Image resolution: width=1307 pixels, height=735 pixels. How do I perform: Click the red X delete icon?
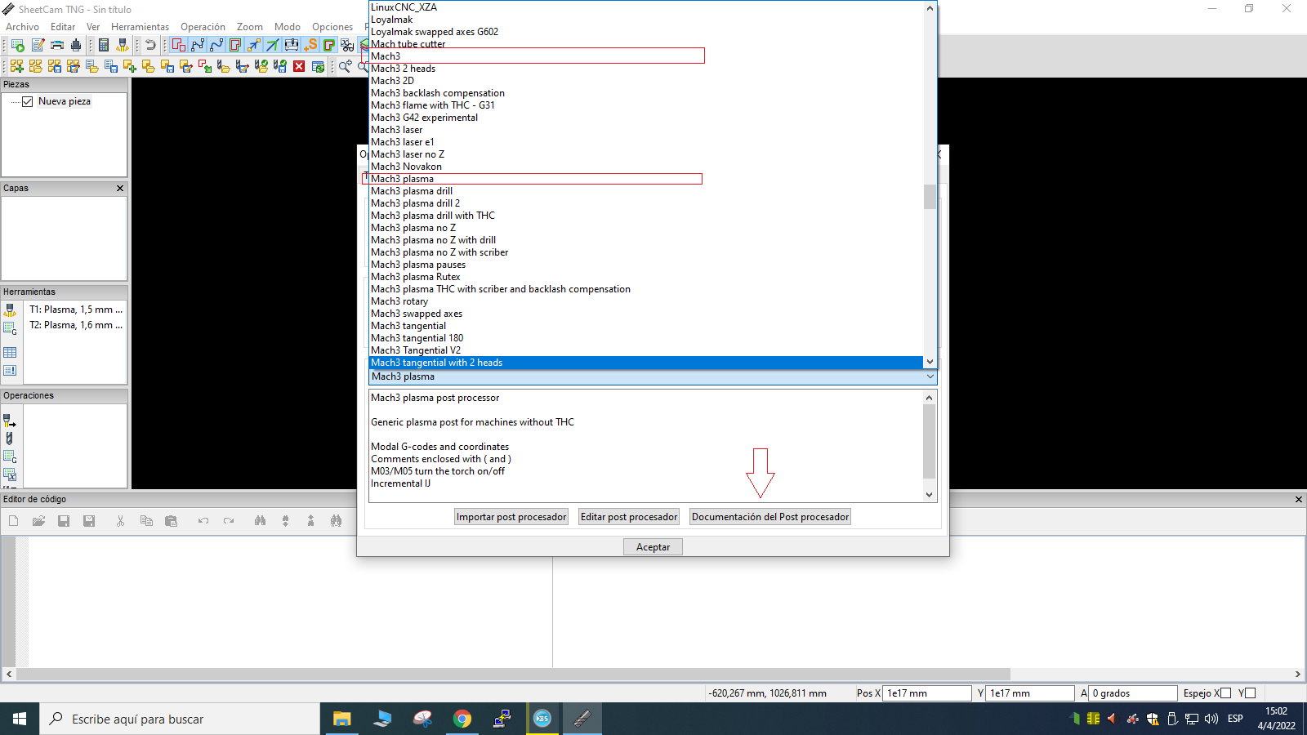coord(299,66)
